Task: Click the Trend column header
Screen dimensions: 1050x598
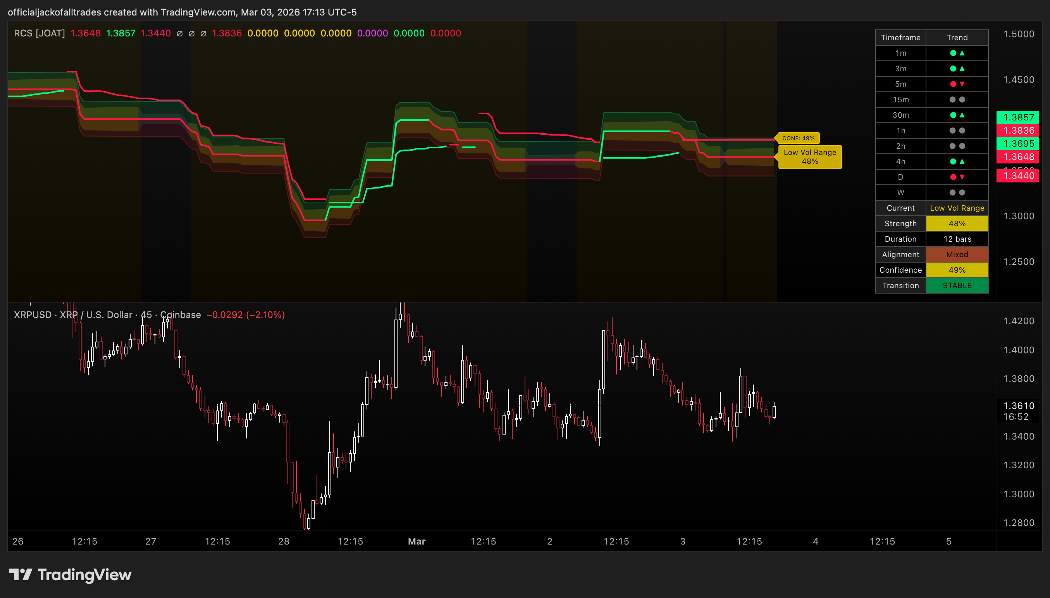Action: 957,37
